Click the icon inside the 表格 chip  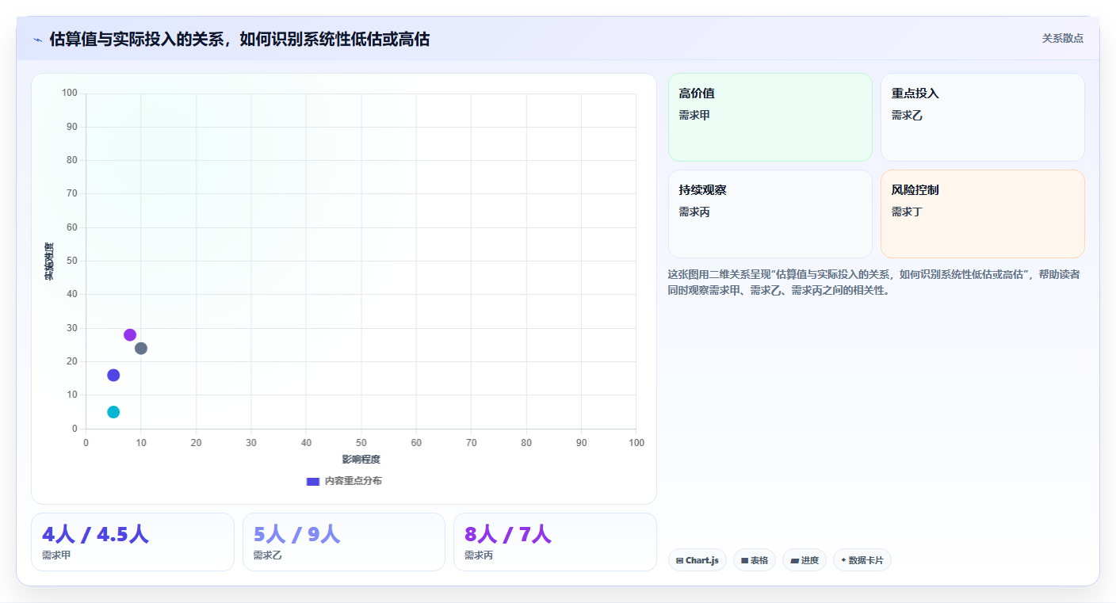(744, 560)
